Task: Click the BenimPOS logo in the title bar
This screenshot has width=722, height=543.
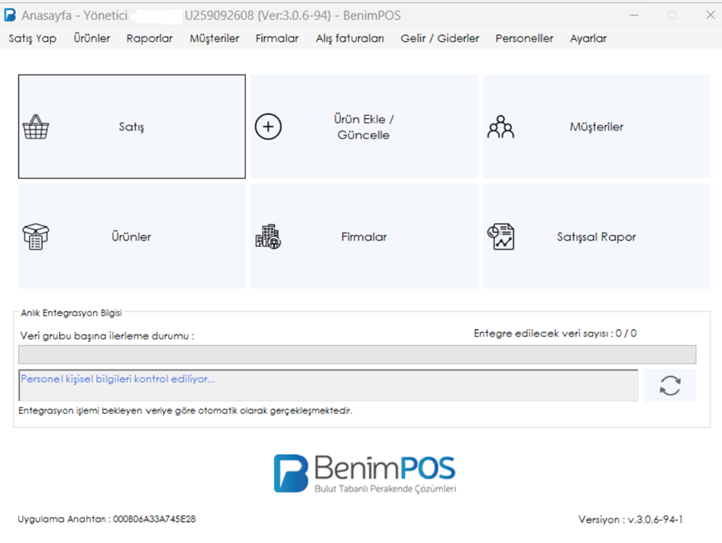Action: pyautogui.click(x=10, y=15)
